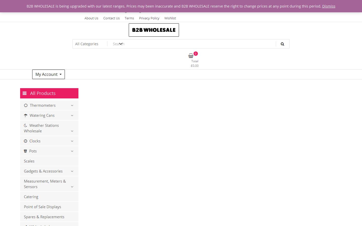
Task: Expand the Thermometers submenu chevron
Action: coord(72,105)
